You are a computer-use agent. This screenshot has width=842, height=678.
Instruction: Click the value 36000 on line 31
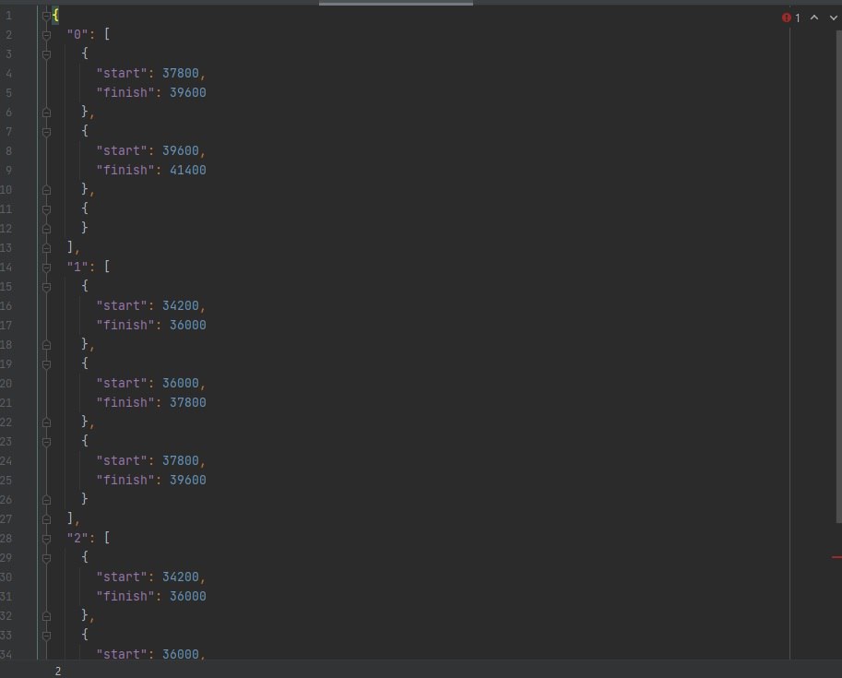[x=187, y=596]
